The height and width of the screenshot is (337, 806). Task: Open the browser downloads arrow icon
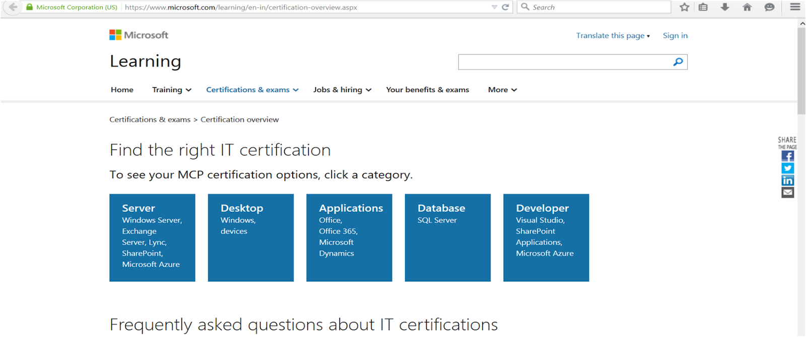725,7
